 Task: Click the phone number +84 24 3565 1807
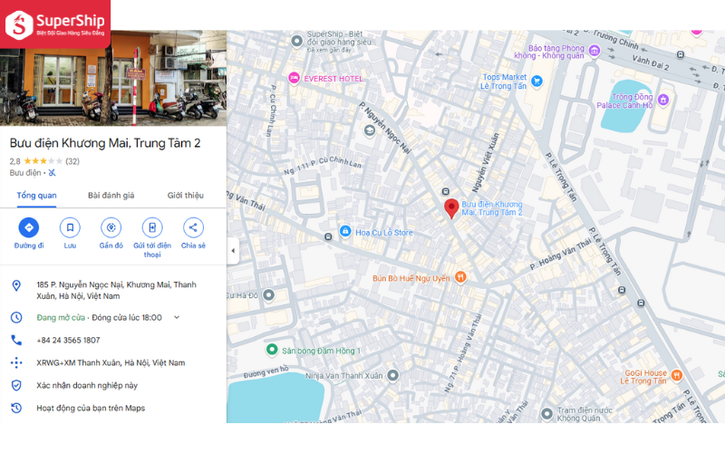pos(68,341)
